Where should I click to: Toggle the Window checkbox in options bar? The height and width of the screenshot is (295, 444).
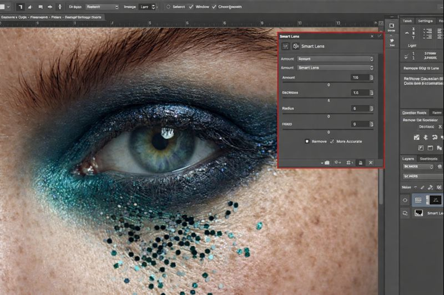coord(191,7)
